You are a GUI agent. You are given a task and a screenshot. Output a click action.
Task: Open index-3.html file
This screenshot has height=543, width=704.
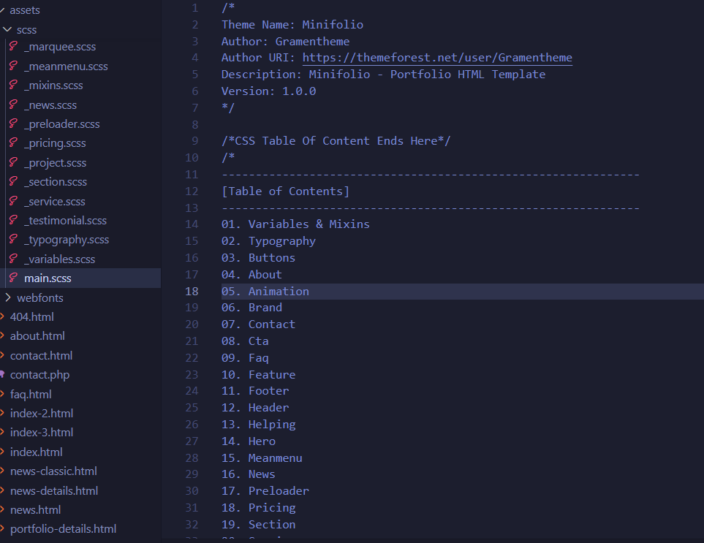tap(42, 433)
